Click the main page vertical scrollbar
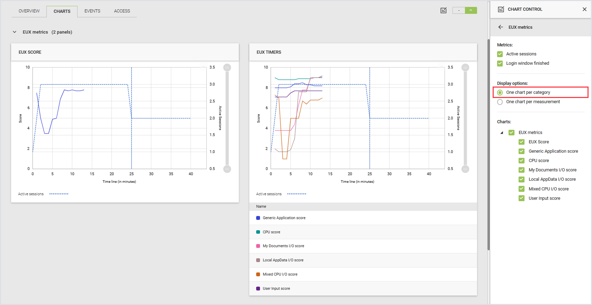Screen dimensions: 592x305 point(488,144)
